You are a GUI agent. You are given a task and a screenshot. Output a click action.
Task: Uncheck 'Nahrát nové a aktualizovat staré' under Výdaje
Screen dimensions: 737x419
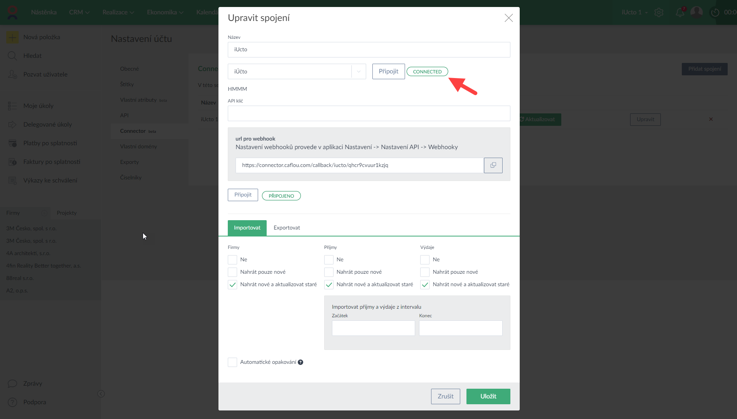click(x=425, y=285)
